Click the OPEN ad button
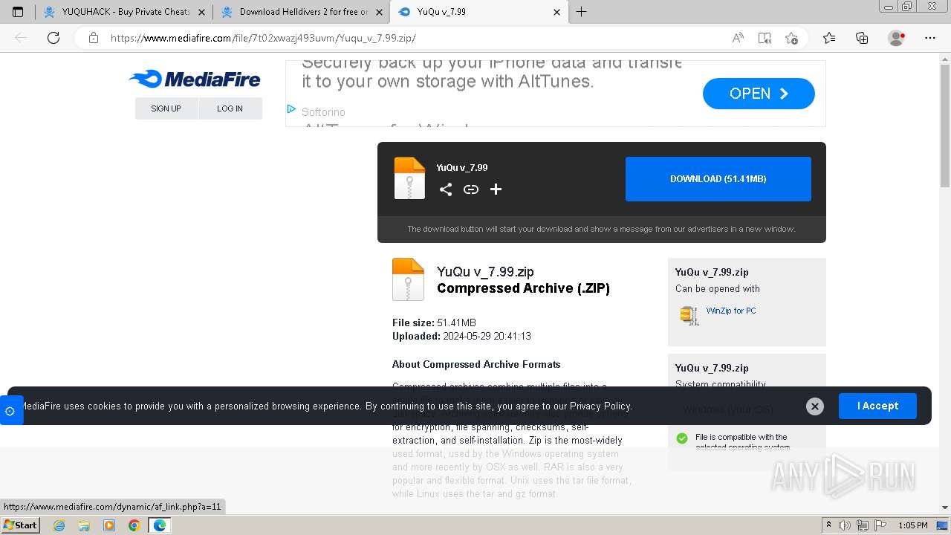The height and width of the screenshot is (535, 951). (759, 94)
